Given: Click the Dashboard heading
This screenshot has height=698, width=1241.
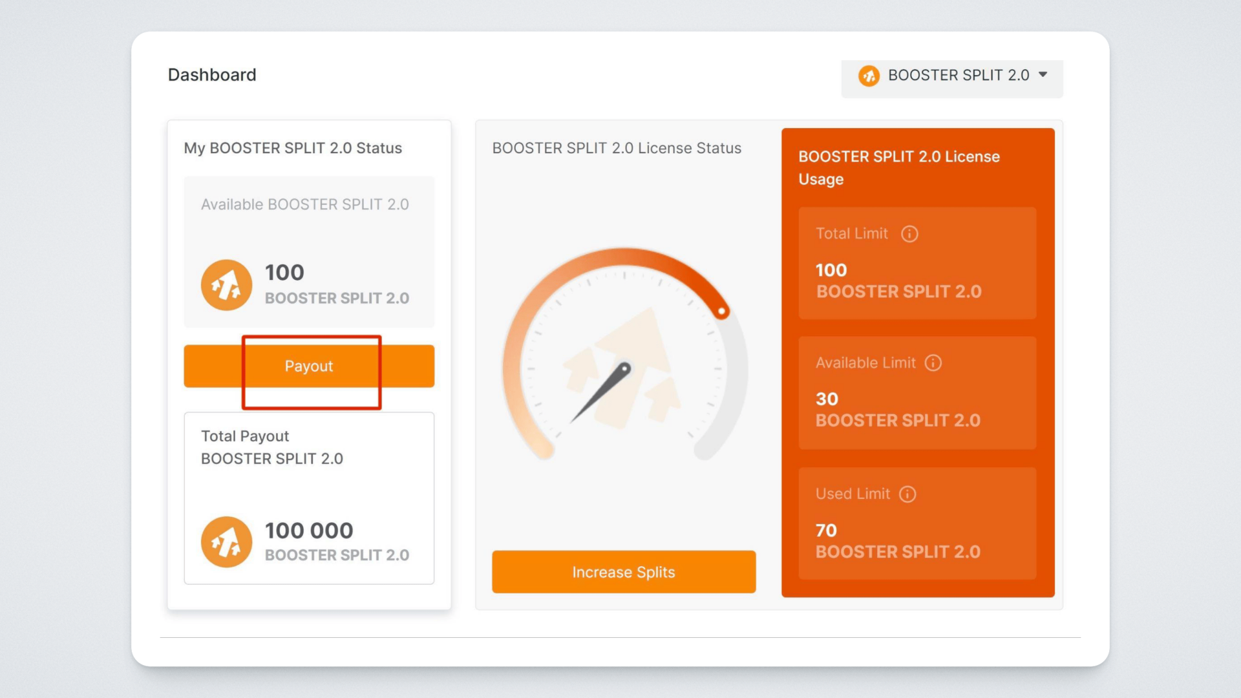Looking at the screenshot, I should point(212,75).
